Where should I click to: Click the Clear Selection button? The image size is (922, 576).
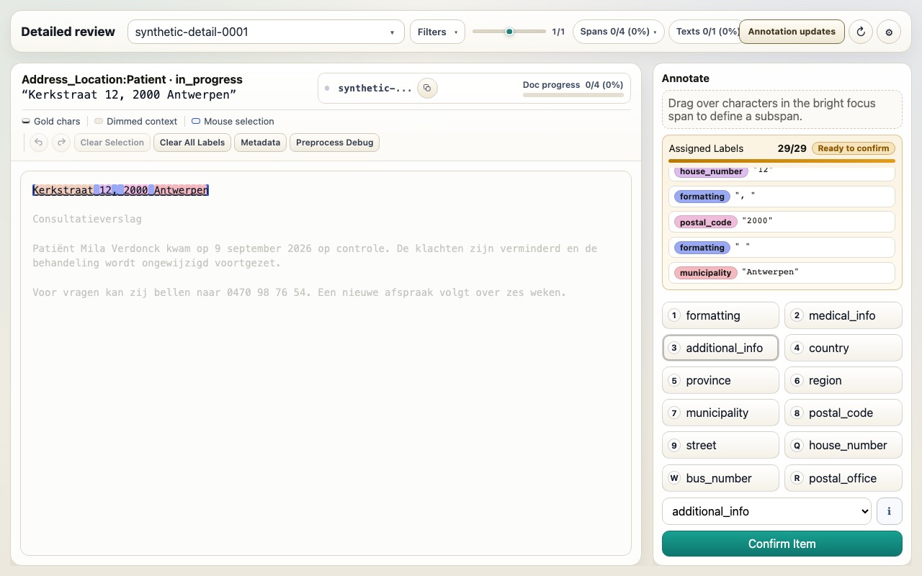(112, 143)
